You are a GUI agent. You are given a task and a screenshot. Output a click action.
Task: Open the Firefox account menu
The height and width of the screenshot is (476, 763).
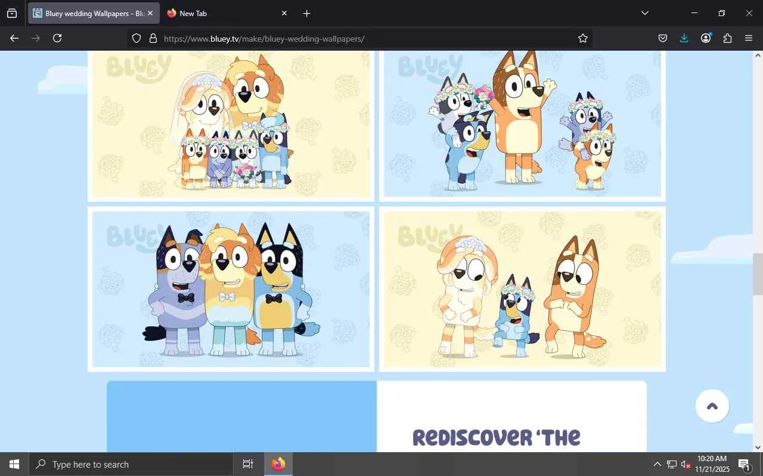[x=706, y=38]
